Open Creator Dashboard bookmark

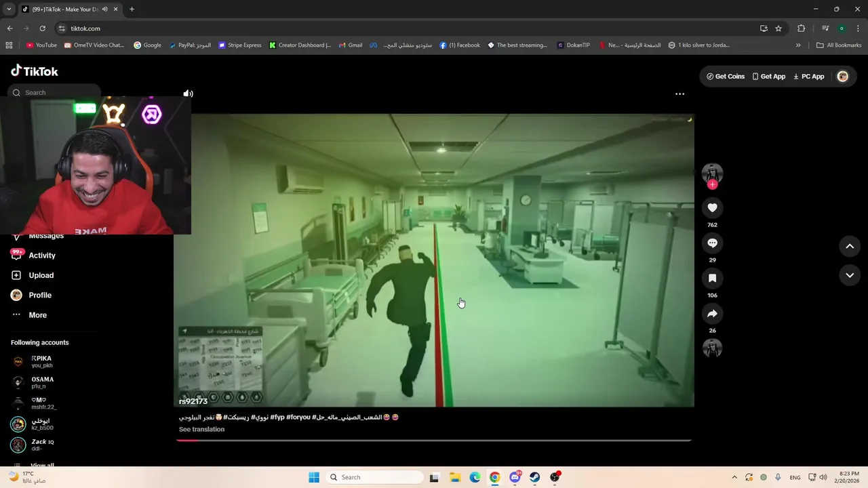300,45
